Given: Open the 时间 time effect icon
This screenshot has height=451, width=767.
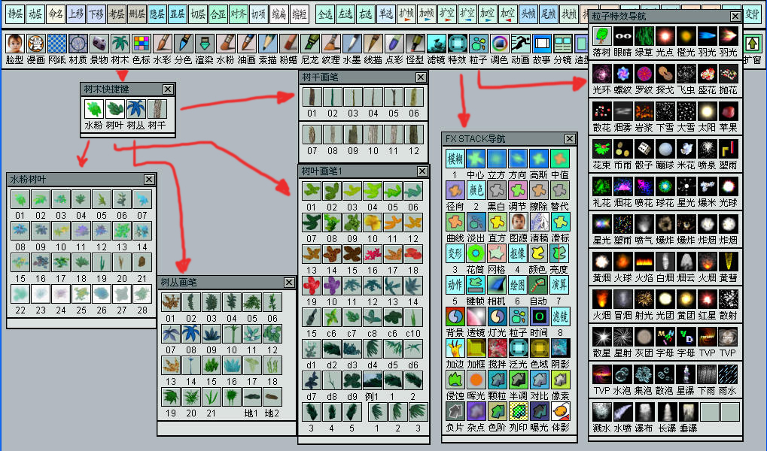Looking at the screenshot, I should 539,316.
